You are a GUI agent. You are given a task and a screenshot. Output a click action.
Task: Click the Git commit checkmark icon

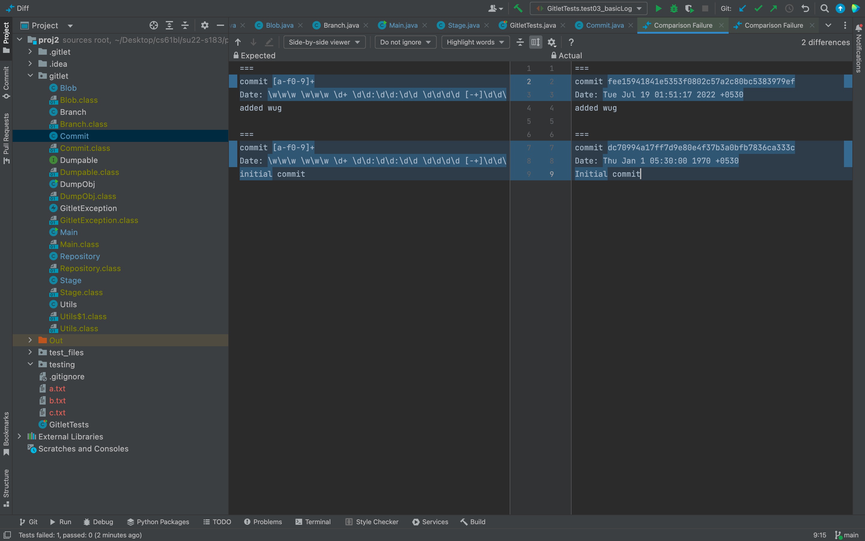pos(758,9)
